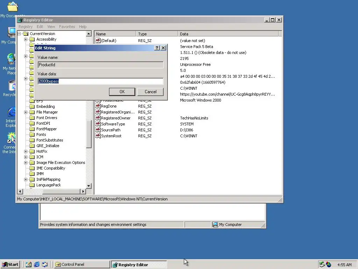This screenshot has width=358, height=269.
Task: Select the FontDPI folder icon
Action: (32, 123)
